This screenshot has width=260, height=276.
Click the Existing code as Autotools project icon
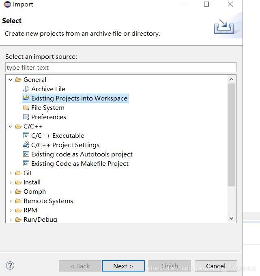click(26, 154)
